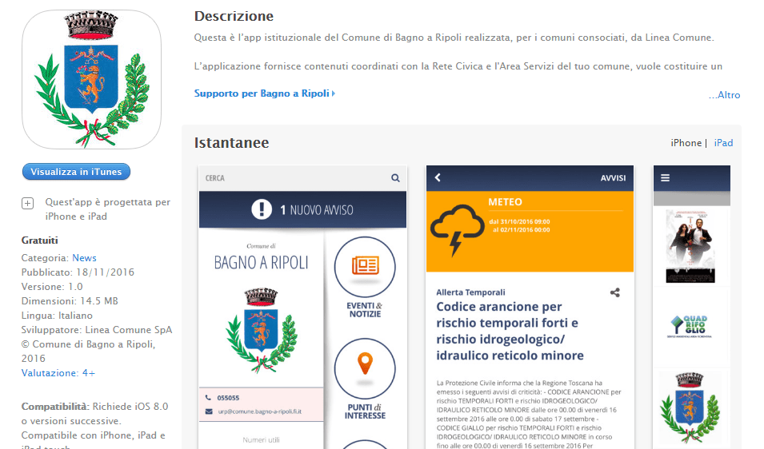Open the Valutazione: 4+ rating link
This screenshot has width=764, height=449.
click(x=58, y=373)
